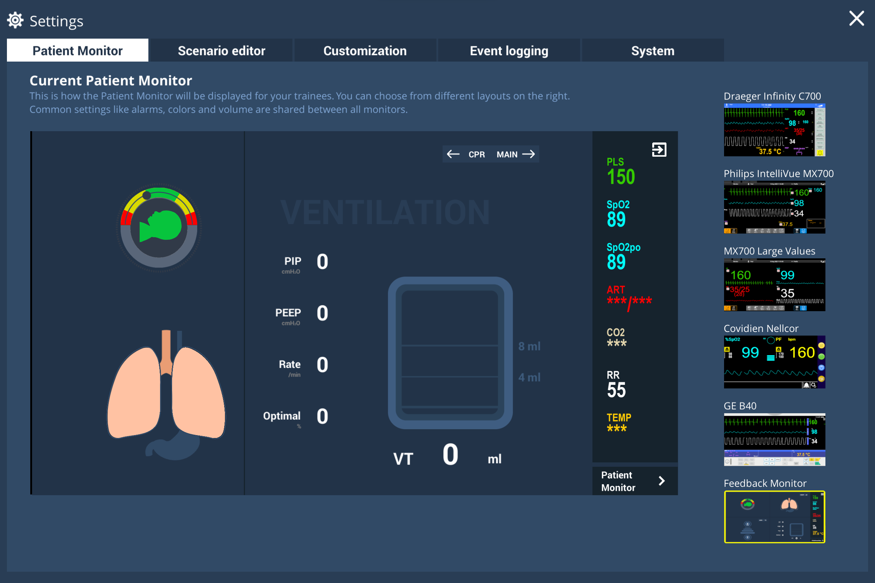Image resolution: width=875 pixels, height=583 pixels.
Task: Close the Settings window
Action: (856, 19)
